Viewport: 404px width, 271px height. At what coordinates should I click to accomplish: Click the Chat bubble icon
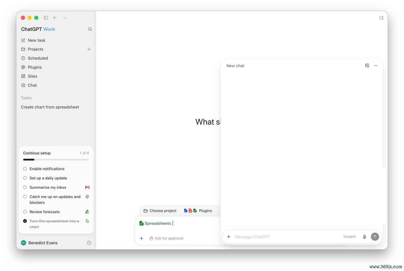coord(23,85)
